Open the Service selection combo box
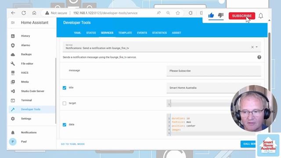This screenshot has width=281, height=158. (162, 47)
